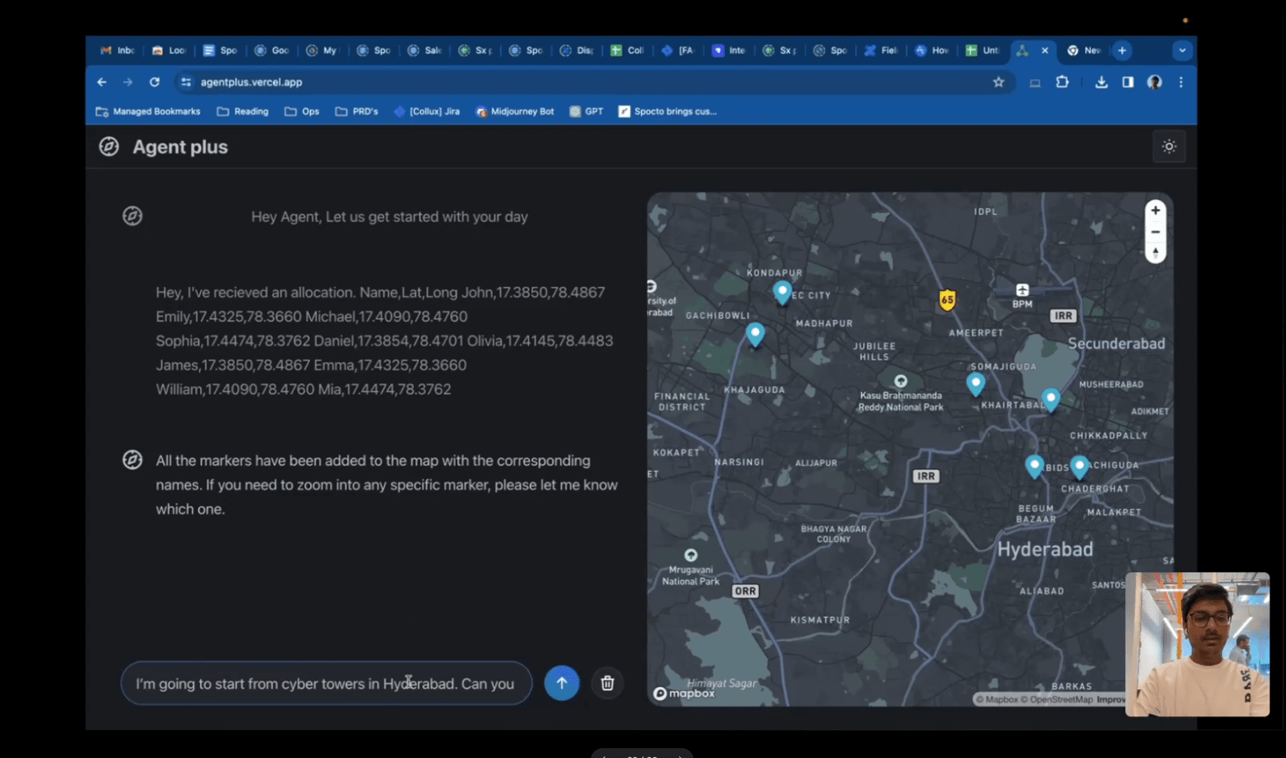Click the Secunderabad label on map
Image resolution: width=1286 pixels, height=758 pixels.
pos(1115,343)
